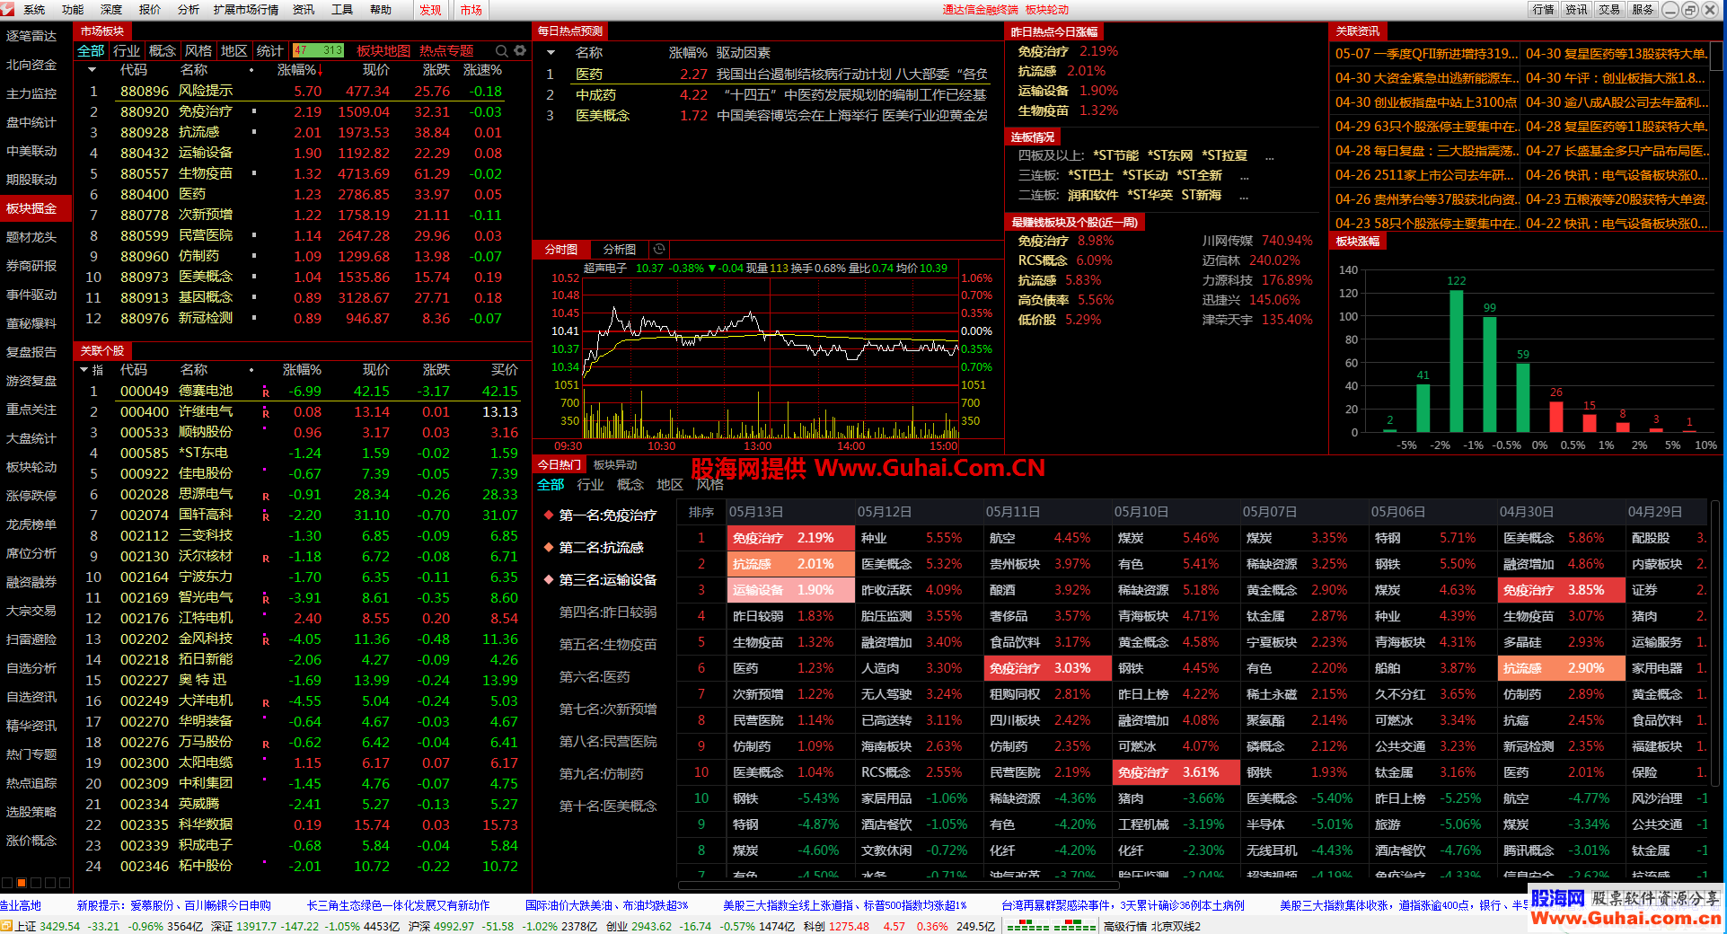Click the 资讯 button at top right

point(1576,9)
